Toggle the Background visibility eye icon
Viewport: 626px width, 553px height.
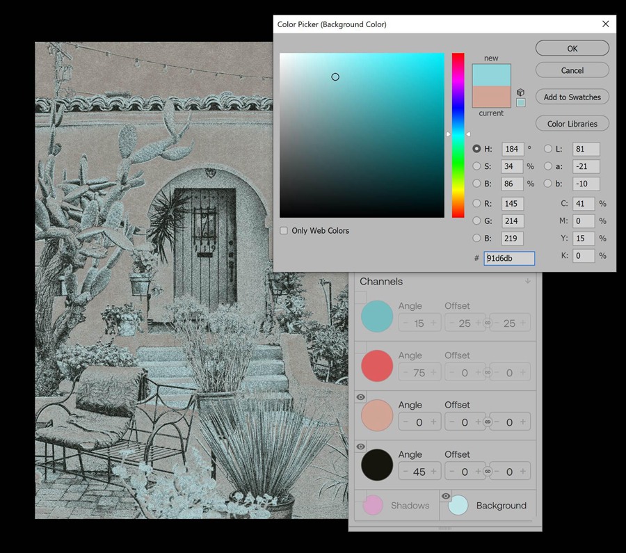coord(446,496)
